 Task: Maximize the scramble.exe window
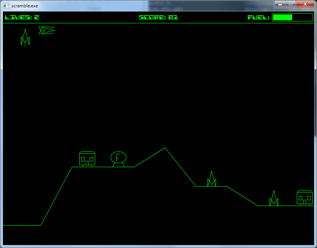click(291, 4)
